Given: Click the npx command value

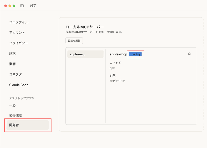Looking at the screenshot, I should click(112, 68).
